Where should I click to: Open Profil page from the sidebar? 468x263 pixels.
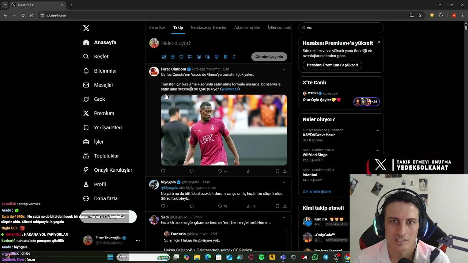click(94, 184)
